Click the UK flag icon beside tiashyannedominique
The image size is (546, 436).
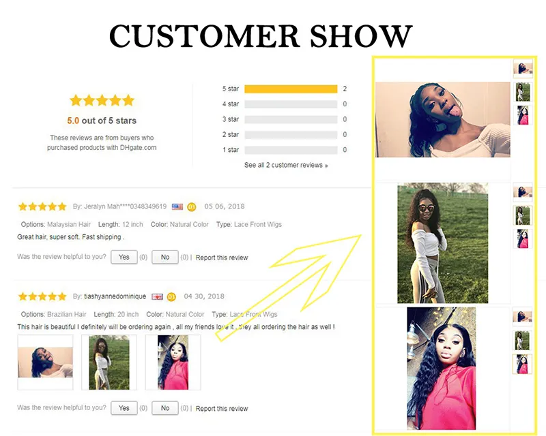[157, 296]
